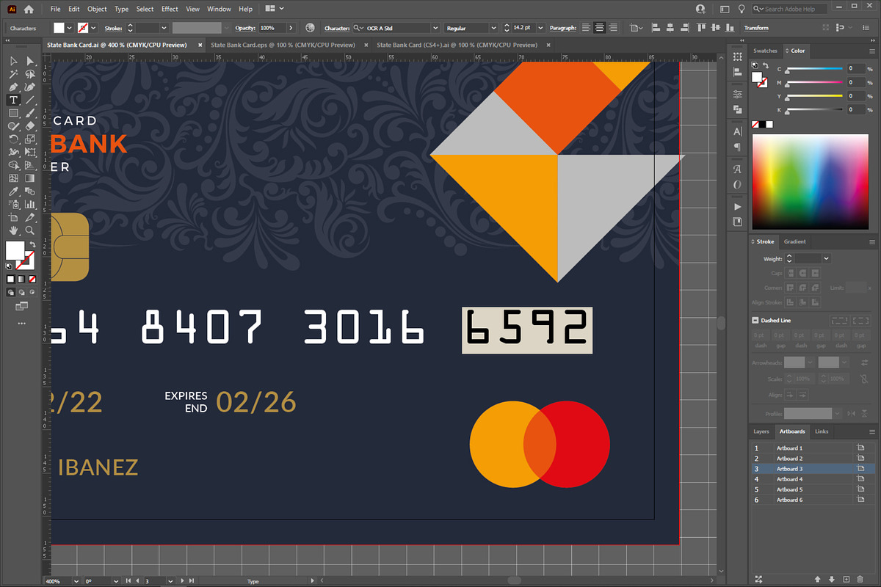Select the Free Transform tool

30,153
